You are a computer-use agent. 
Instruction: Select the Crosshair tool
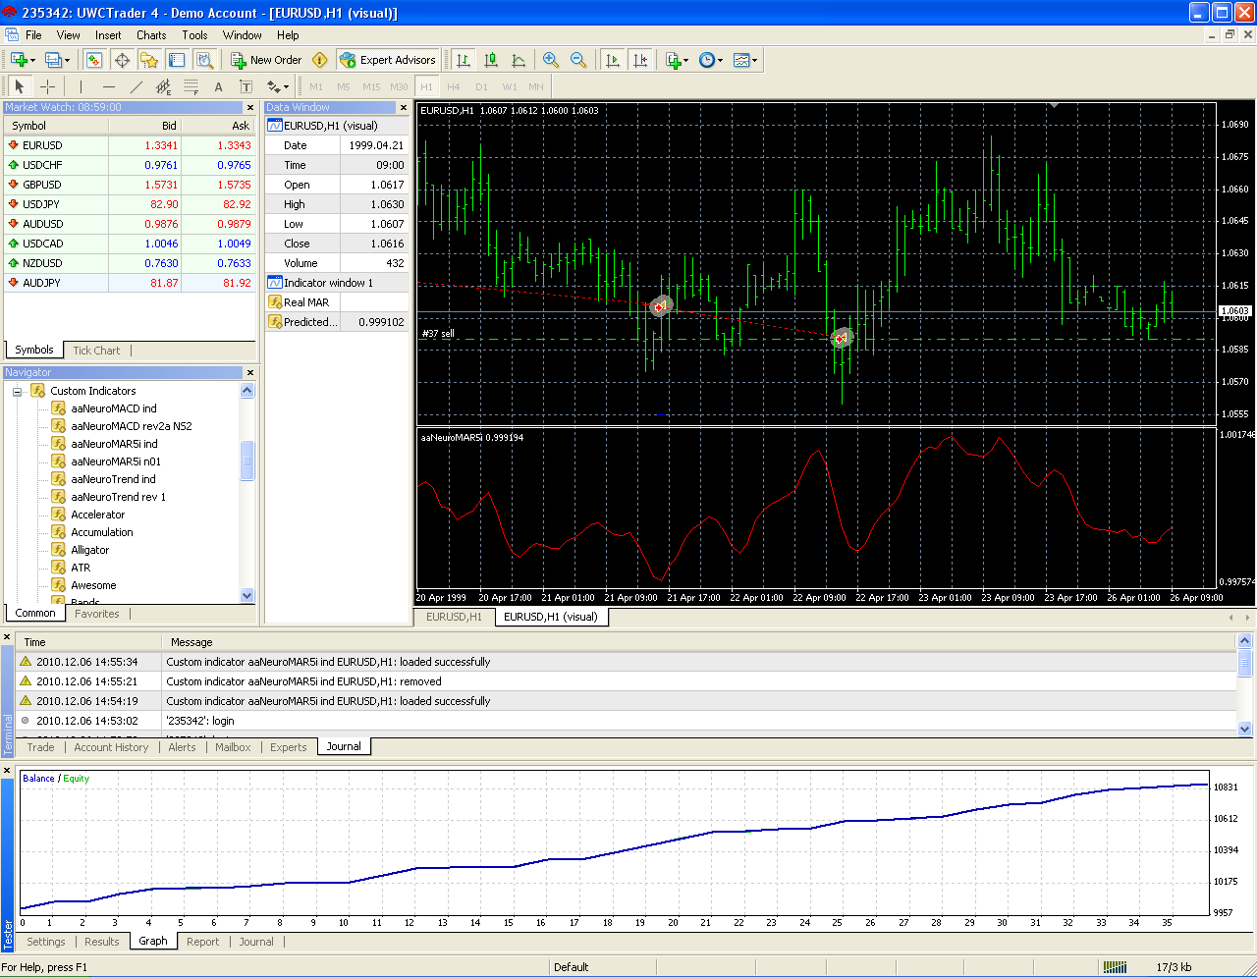47,86
